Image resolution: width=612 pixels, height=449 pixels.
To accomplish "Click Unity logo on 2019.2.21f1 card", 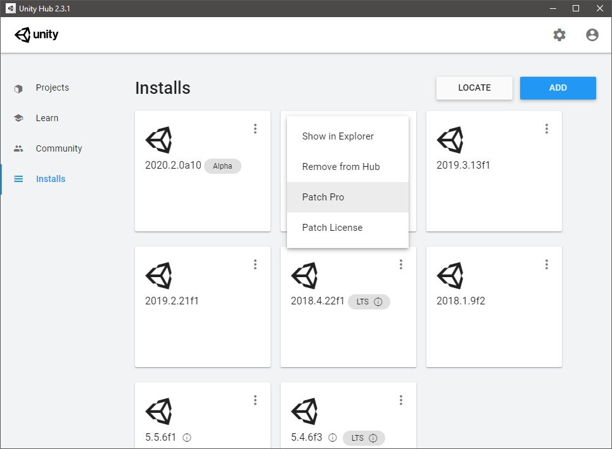I will point(159,275).
